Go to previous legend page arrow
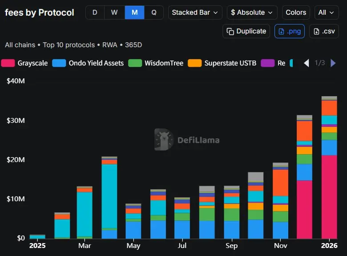The height and width of the screenshot is (256, 347). [306, 63]
